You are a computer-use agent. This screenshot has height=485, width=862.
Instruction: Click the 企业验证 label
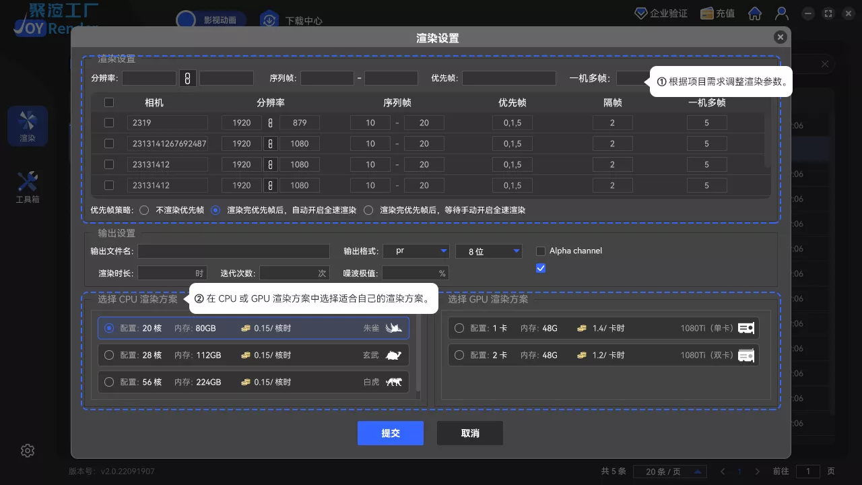pyautogui.click(x=669, y=13)
